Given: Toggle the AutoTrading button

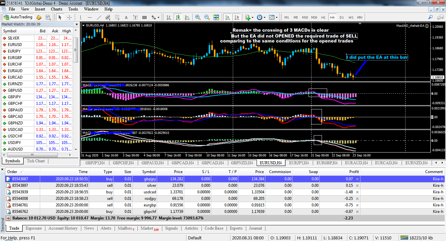Looking at the screenshot, I should tap(18, 17).
